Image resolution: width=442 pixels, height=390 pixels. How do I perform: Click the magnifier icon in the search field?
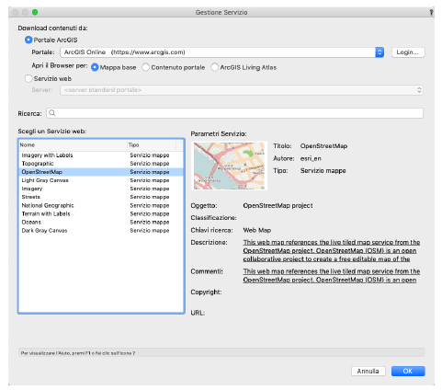[52, 113]
